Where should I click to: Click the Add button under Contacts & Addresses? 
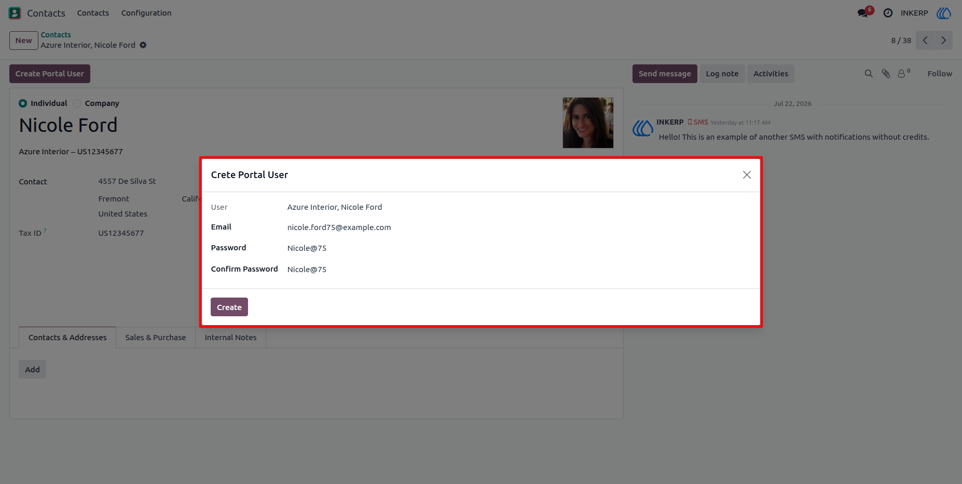(32, 369)
